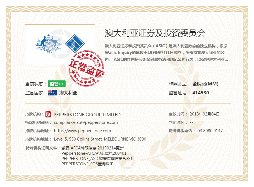Viewport: 254px width, 187px height.
Task: Click the 全牌照(MM) license type text
Action: (205, 84)
